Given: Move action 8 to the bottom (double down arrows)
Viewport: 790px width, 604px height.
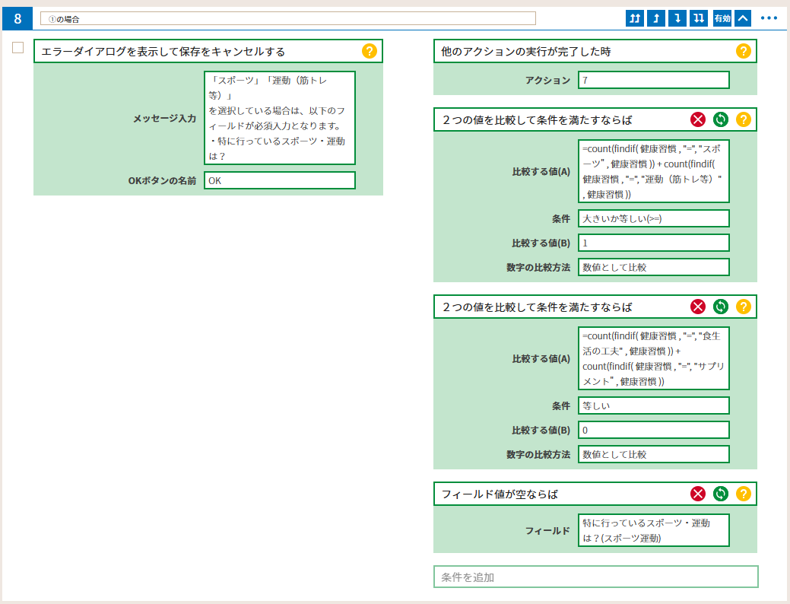Looking at the screenshot, I should (x=699, y=19).
